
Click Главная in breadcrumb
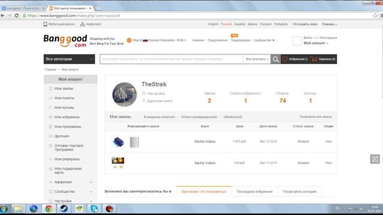point(50,69)
